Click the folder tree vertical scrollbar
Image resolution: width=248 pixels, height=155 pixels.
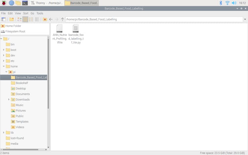pyautogui.click(x=48, y=73)
